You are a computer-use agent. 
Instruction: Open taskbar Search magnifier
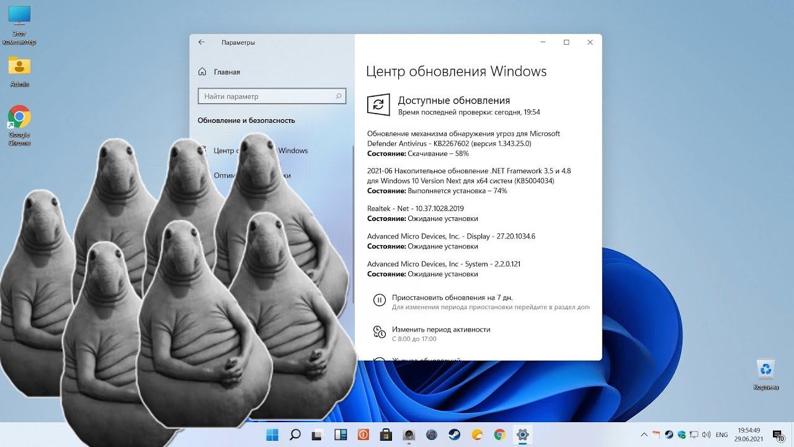point(296,435)
